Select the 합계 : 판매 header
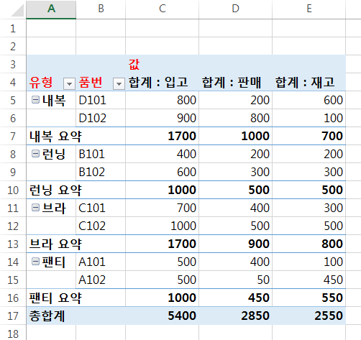The width and height of the screenshot is (361, 340). click(232, 83)
